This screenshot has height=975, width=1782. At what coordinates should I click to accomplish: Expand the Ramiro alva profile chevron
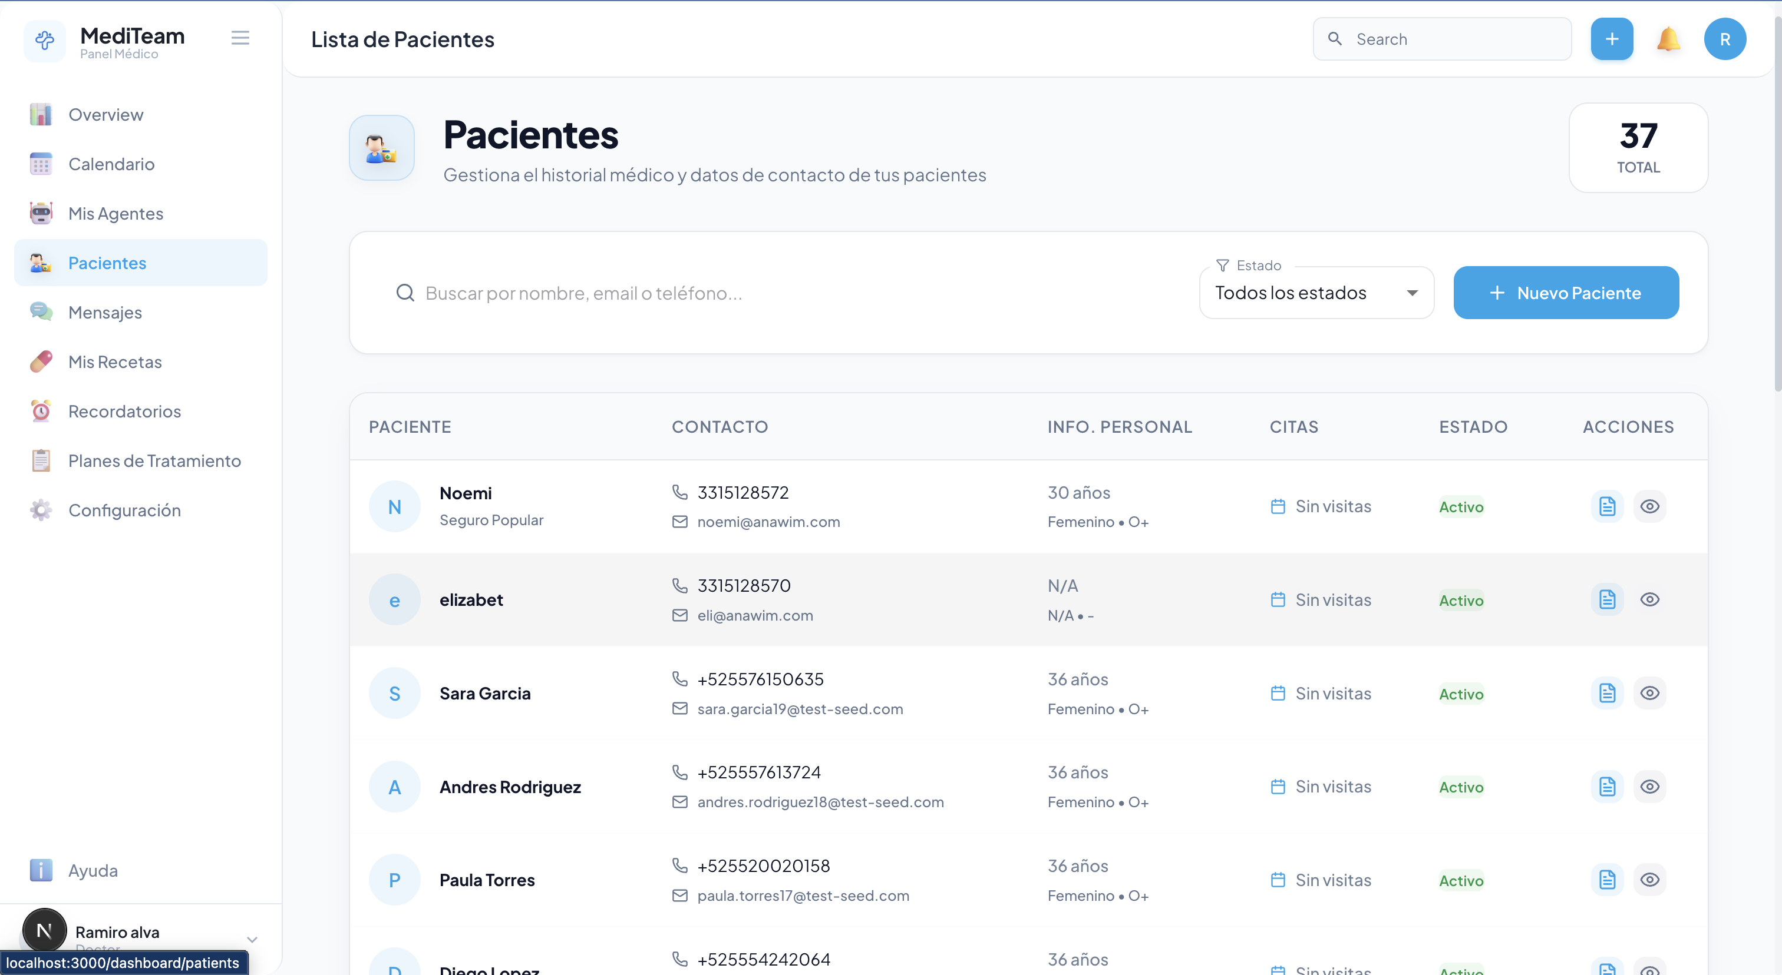pos(252,938)
